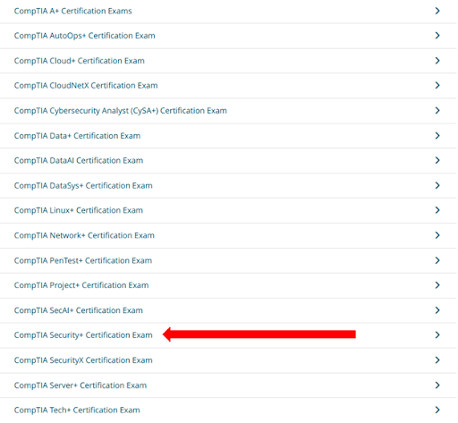
Task: Expand the CySA+ row chevron
Action: [437, 111]
